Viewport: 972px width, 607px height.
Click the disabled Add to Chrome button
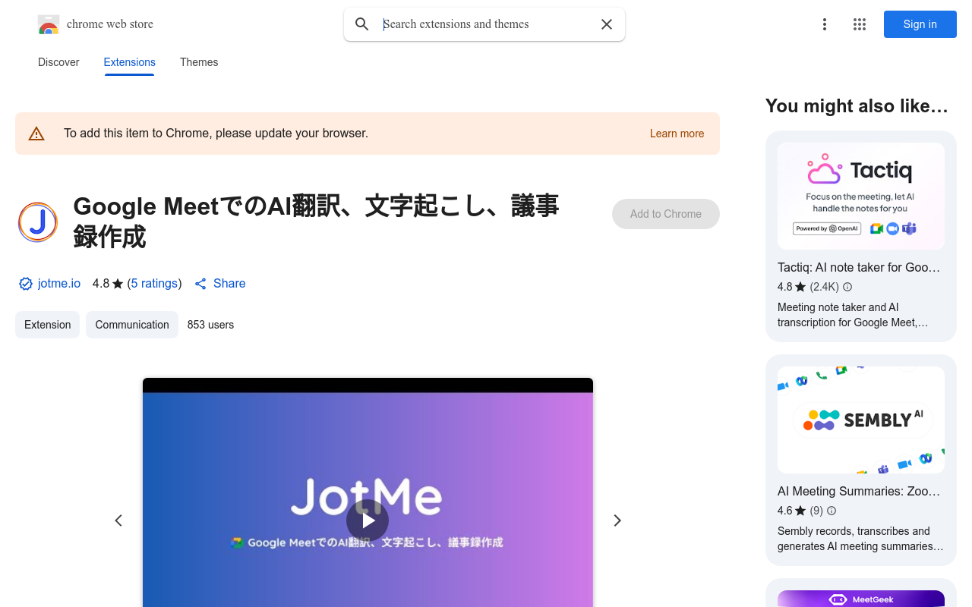tap(666, 214)
